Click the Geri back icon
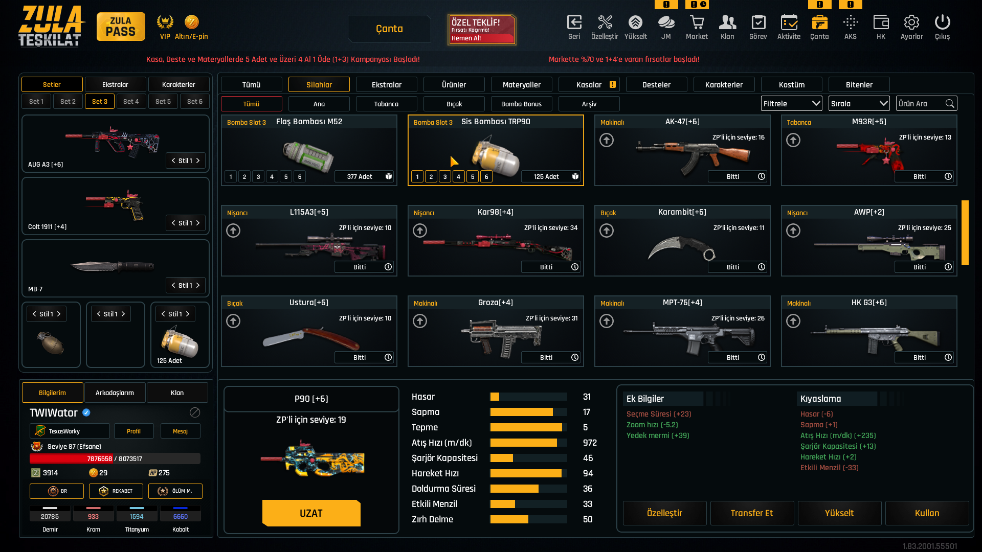 coord(574,22)
